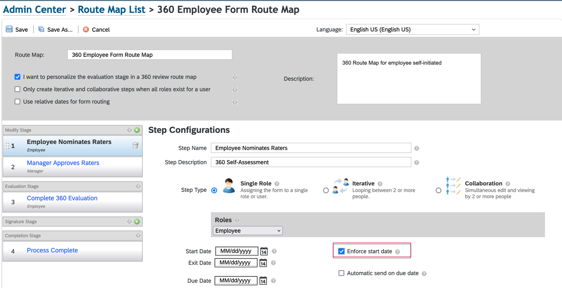The height and width of the screenshot is (288, 562).
Task: Go to Route Map List breadcrumb
Action: 111,9
